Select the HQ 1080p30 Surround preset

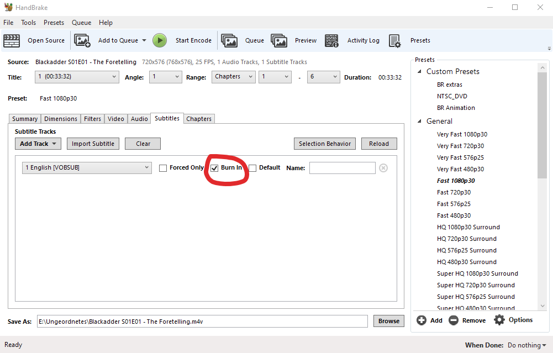coord(468,227)
